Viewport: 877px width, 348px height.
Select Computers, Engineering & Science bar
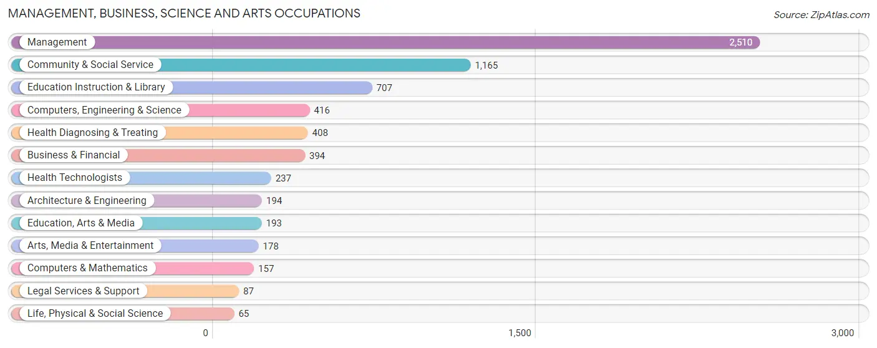point(160,110)
